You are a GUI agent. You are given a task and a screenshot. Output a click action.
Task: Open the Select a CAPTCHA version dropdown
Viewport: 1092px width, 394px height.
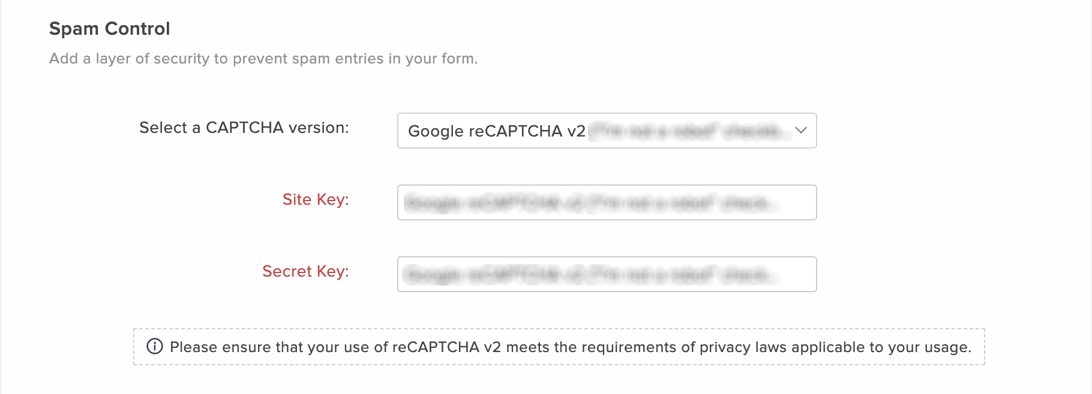[607, 131]
